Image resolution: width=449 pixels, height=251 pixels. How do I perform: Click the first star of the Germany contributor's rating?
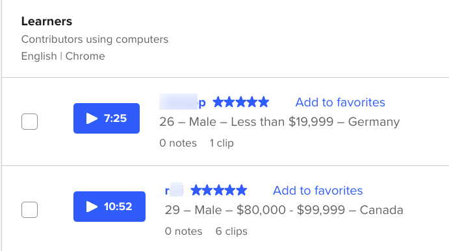pos(218,102)
